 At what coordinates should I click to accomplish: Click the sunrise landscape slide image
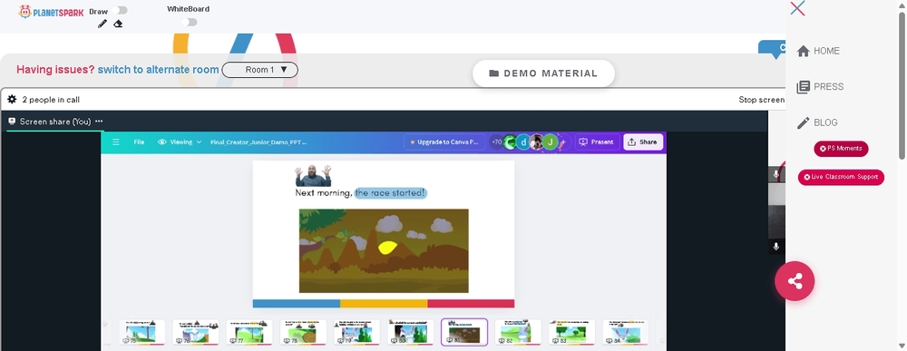[384, 251]
